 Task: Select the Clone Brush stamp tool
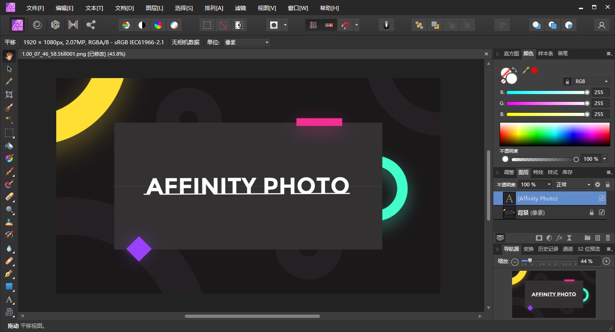pos(9,223)
